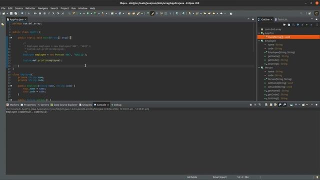Collapse the main method fold marker
Image resolution: width=320 pixels, height=180 pixels.
click(x=11, y=38)
